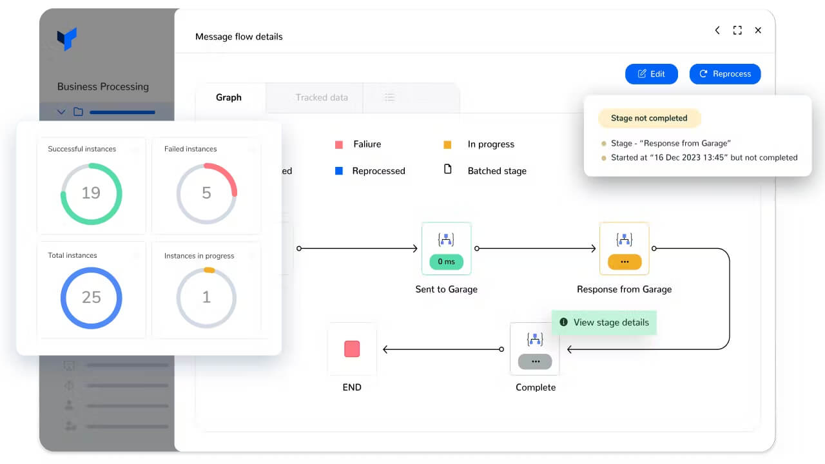Click the Business Processing sidebar heading
Viewport: 825px width, 464px height.
click(x=103, y=86)
